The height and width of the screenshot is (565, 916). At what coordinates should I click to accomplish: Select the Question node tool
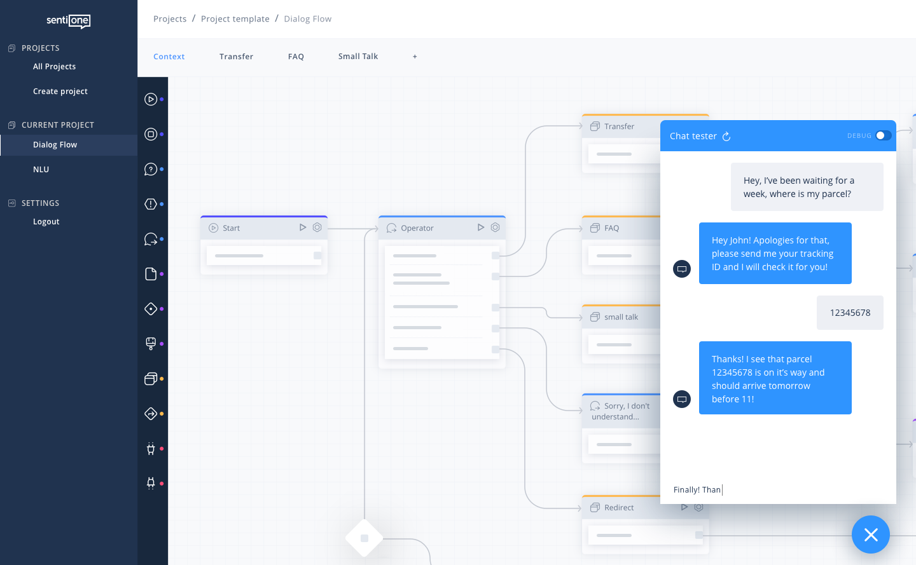click(151, 169)
